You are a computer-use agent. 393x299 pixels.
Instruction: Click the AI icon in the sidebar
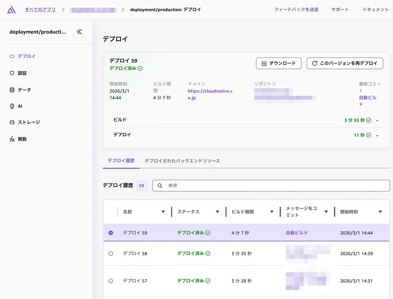12,106
